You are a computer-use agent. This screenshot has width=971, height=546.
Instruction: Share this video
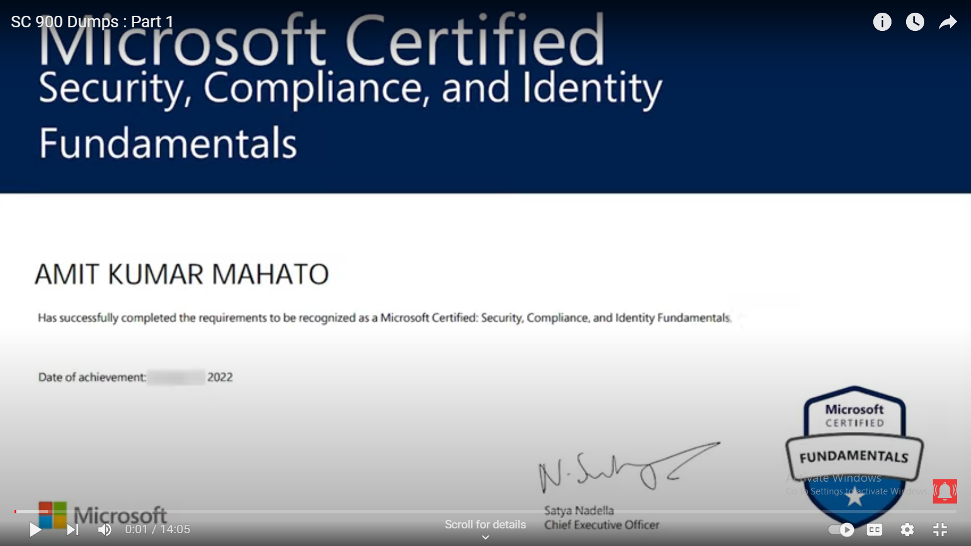948,22
